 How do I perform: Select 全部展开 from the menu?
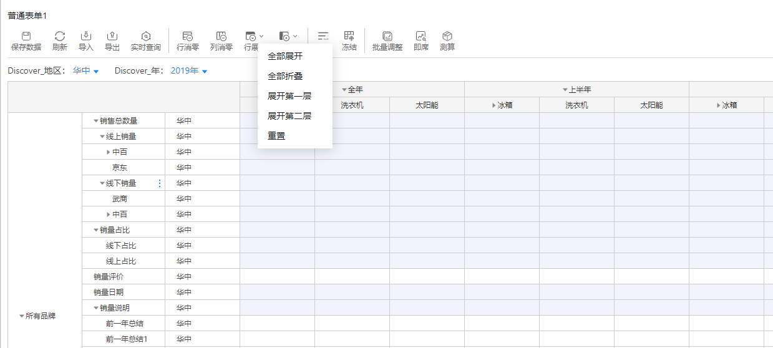(x=285, y=56)
